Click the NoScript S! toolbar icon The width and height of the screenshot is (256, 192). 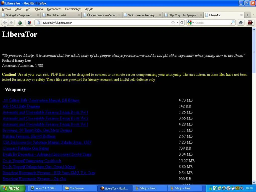click(29, 23)
